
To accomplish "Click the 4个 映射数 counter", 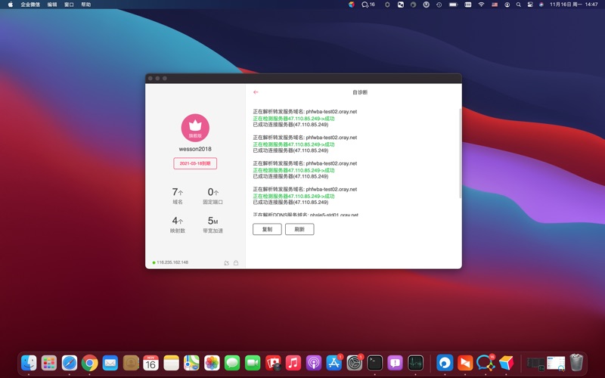I will 178,225.
